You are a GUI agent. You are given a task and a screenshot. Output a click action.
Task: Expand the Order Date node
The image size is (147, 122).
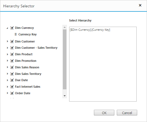click(8, 93)
